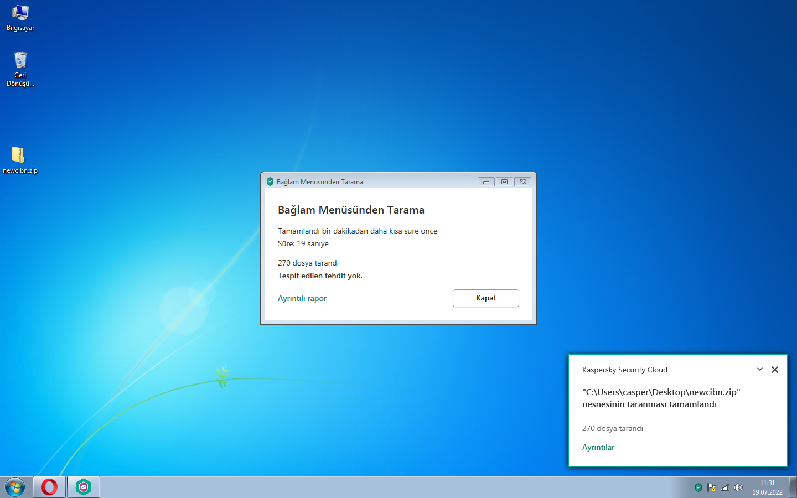Open the Windows Start menu orb
Image resolution: width=797 pixels, height=498 pixels.
coord(15,487)
